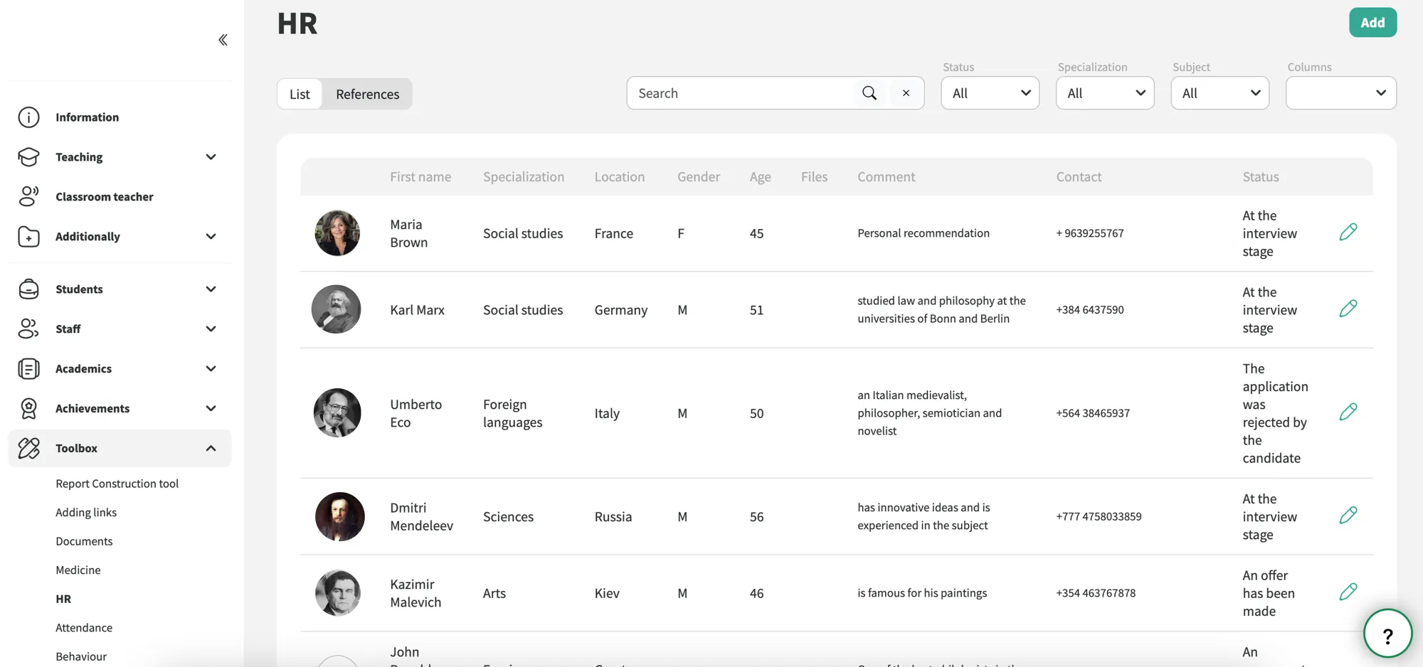
Task: Switch to the List tab
Action: point(300,94)
